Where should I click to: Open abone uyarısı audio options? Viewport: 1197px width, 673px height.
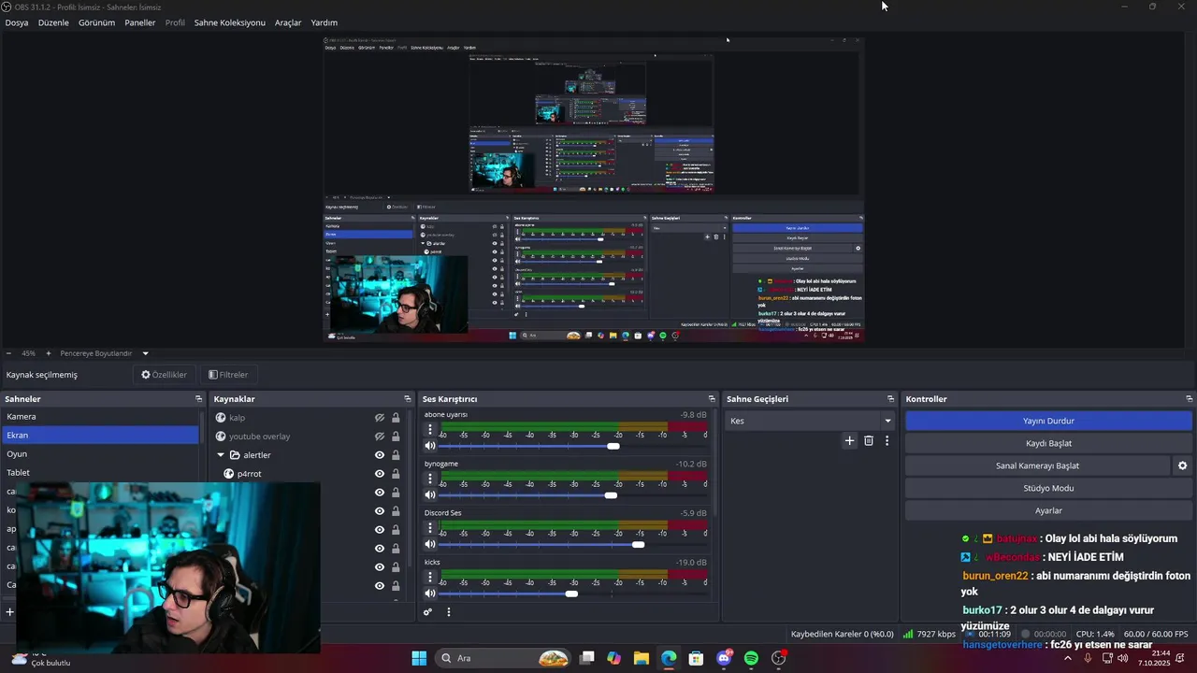point(430,430)
